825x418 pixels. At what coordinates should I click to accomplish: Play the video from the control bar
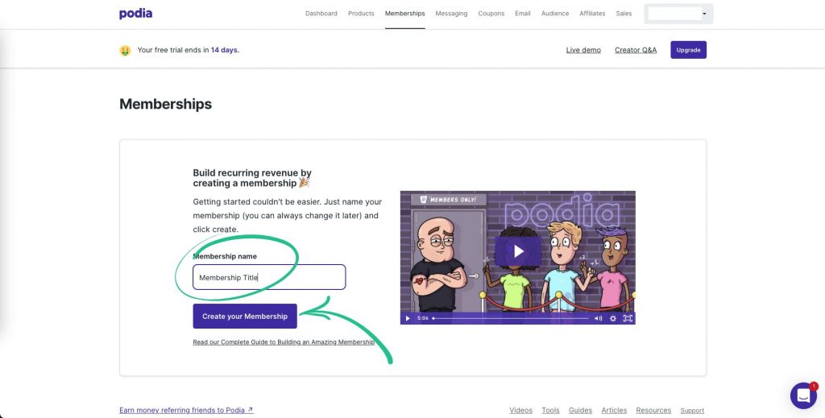tap(407, 318)
